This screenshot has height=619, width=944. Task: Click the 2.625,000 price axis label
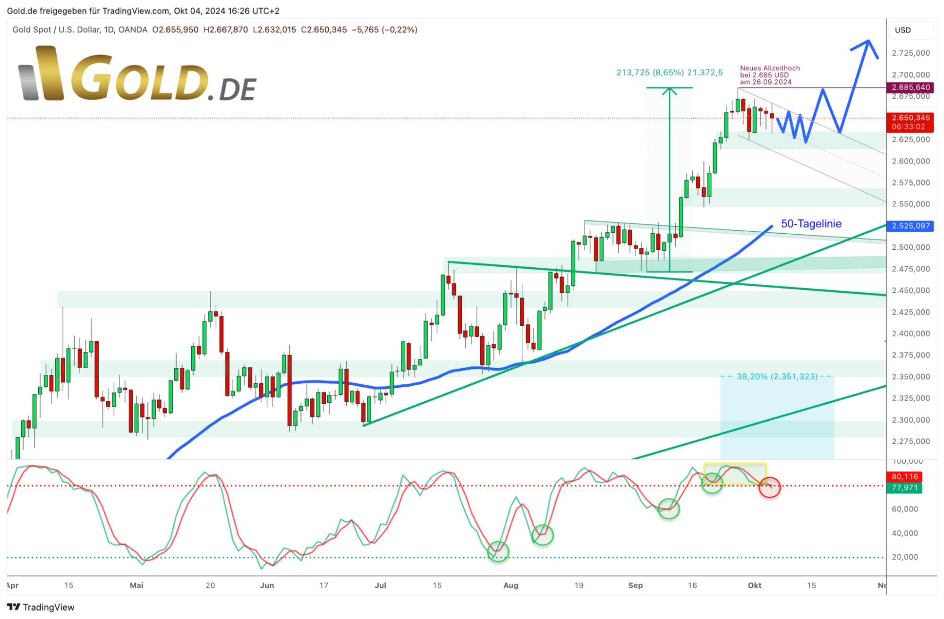click(910, 139)
